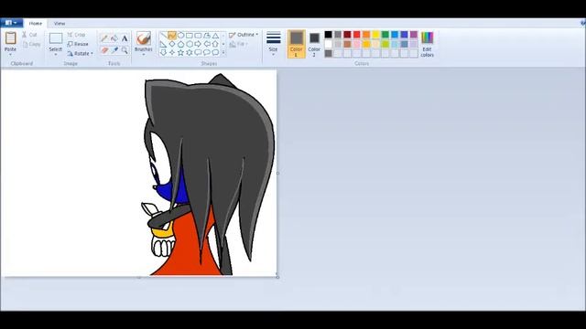Screen dimensions: 586x329
Task: Choose the Triangle shape
Action: [215, 36]
